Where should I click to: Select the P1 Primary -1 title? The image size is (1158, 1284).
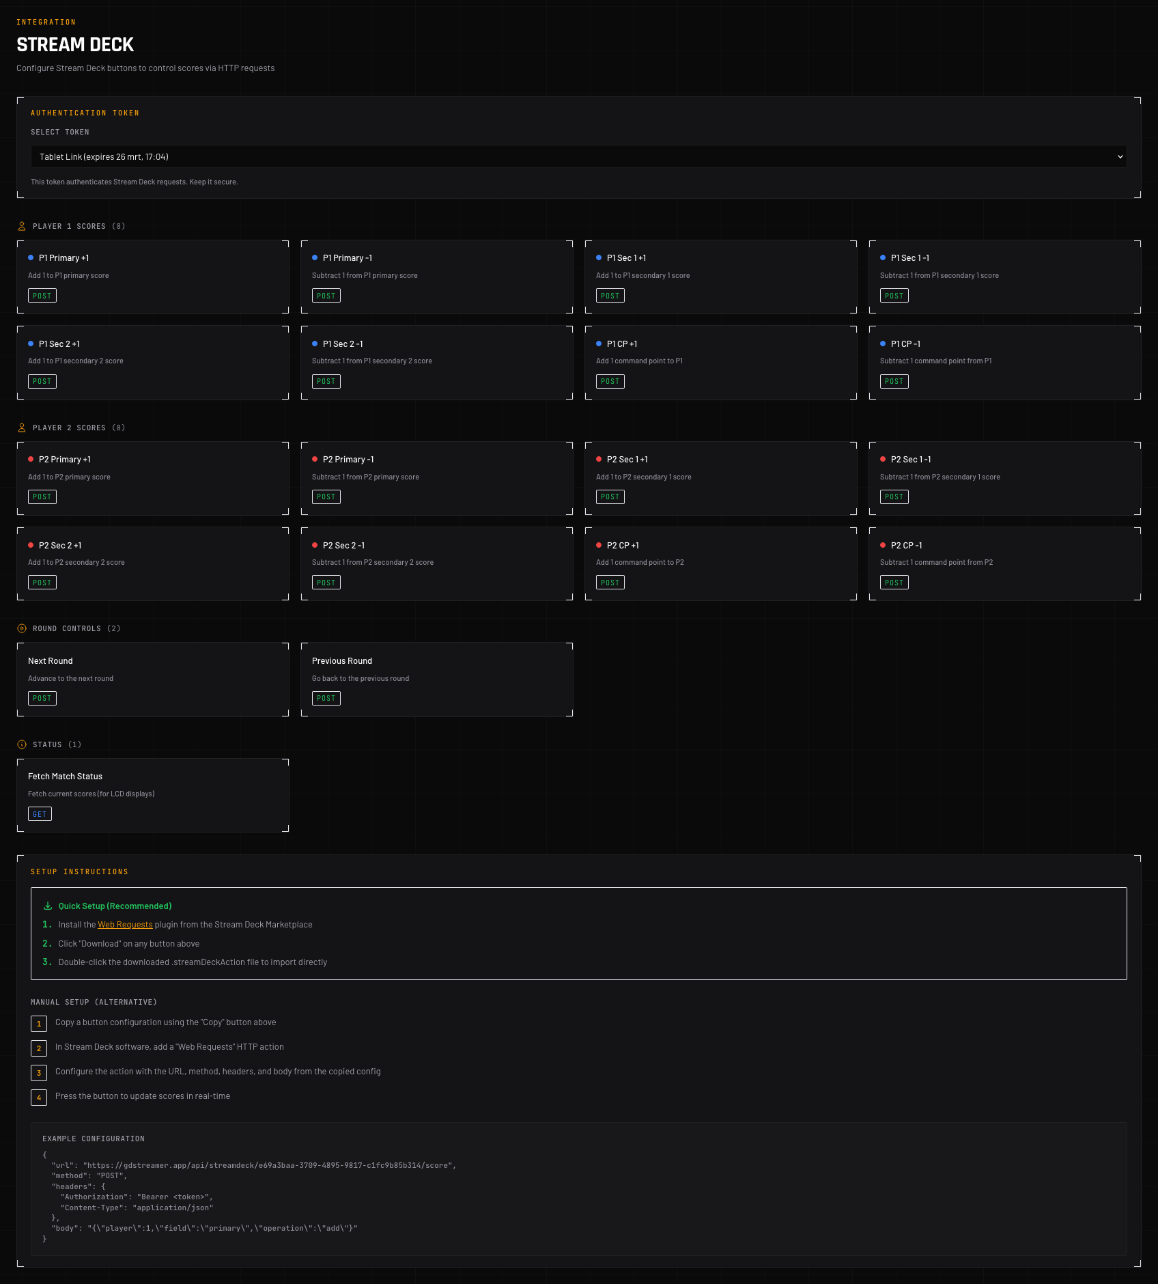(x=348, y=258)
